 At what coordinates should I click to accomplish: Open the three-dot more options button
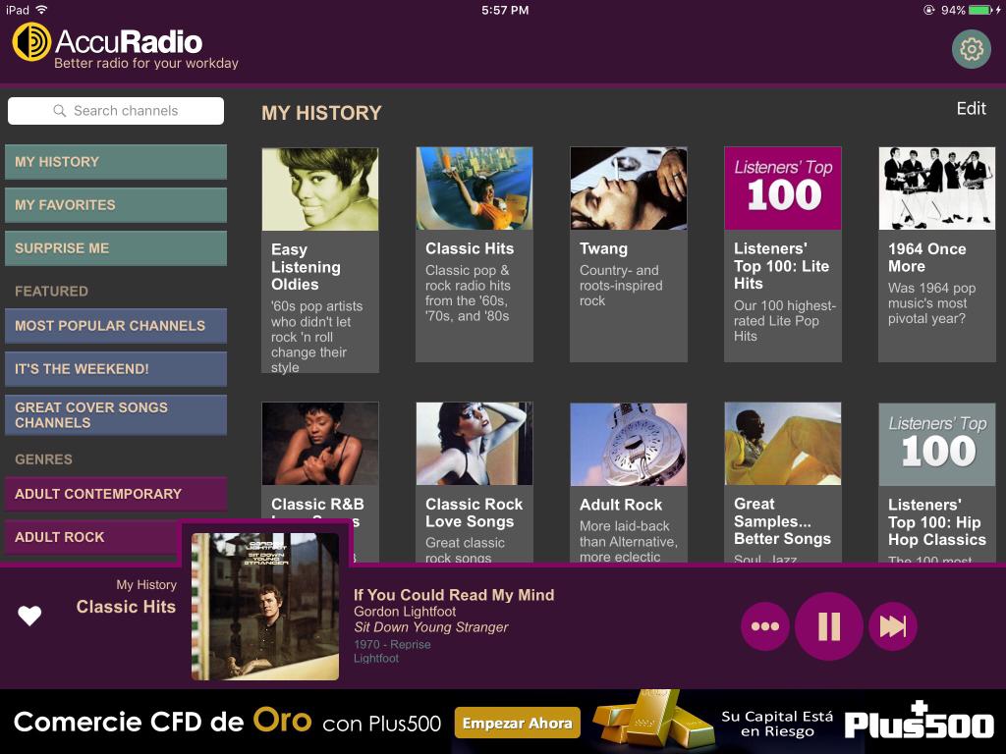tap(764, 626)
